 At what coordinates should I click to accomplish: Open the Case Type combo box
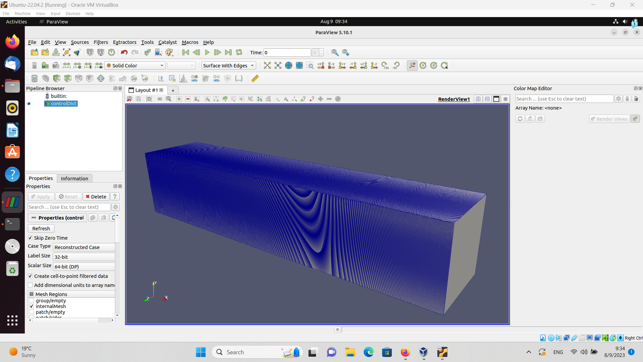point(84,247)
